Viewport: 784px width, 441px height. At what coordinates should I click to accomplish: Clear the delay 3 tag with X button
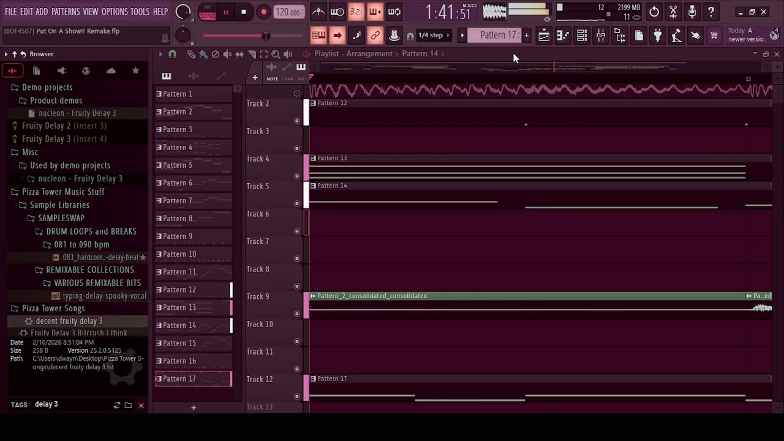pyautogui.click(x=141, y=405)
